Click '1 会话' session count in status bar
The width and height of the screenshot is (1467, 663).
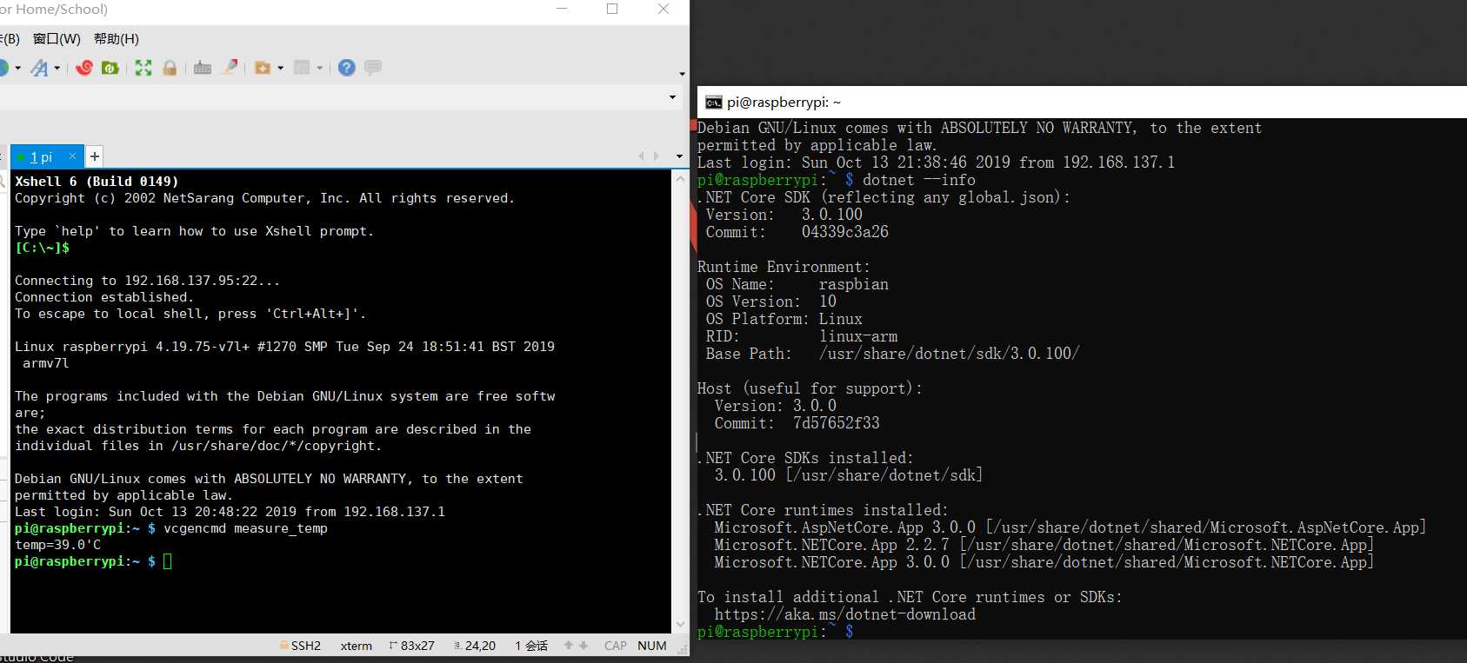pyautogui.click(x=531, y=646)
